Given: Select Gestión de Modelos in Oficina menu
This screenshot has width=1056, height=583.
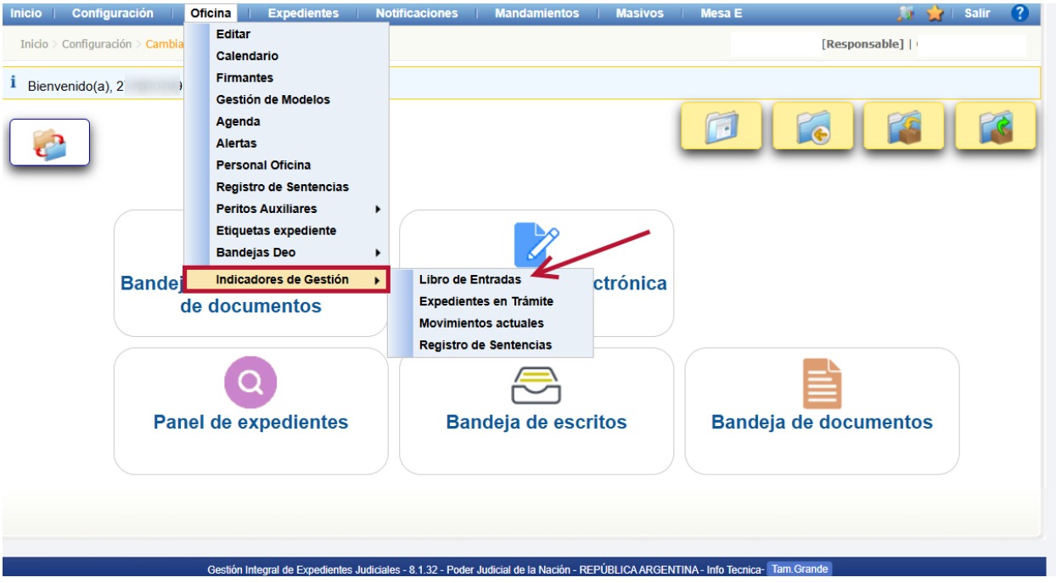Looking at the screenshot, I should tap(272, 99).
